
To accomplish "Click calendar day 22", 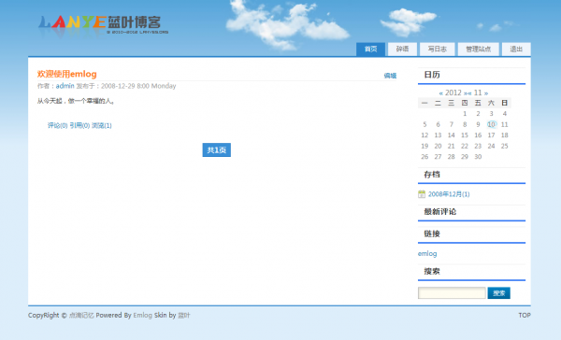I will [x=465, y=146].
